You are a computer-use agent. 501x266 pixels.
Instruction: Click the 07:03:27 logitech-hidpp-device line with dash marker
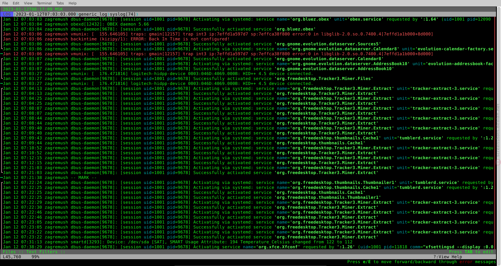158,84
